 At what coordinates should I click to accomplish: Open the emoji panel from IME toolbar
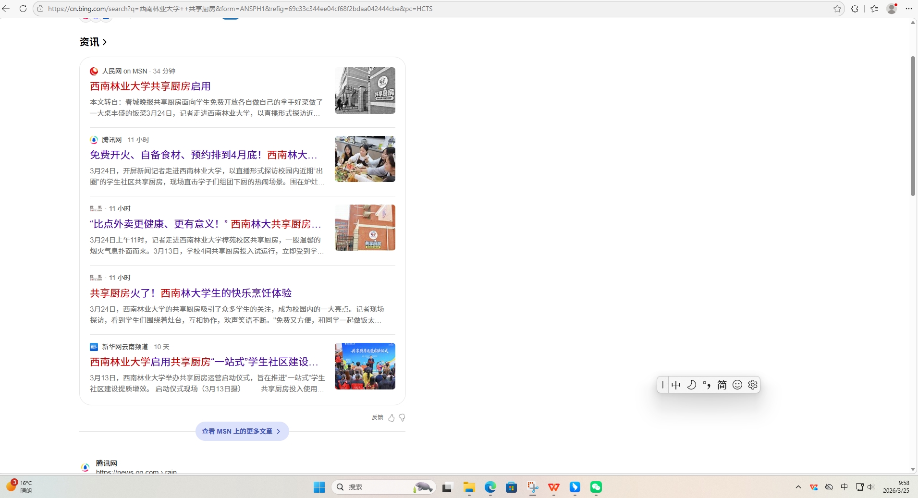(737, 385)
